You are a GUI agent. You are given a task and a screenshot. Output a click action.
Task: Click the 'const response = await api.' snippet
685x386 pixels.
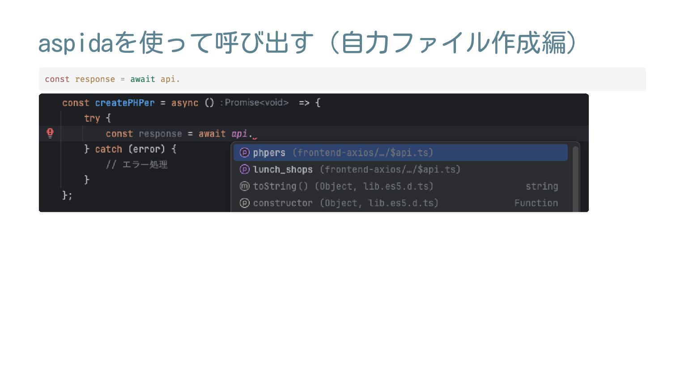[x=342, y=79]
